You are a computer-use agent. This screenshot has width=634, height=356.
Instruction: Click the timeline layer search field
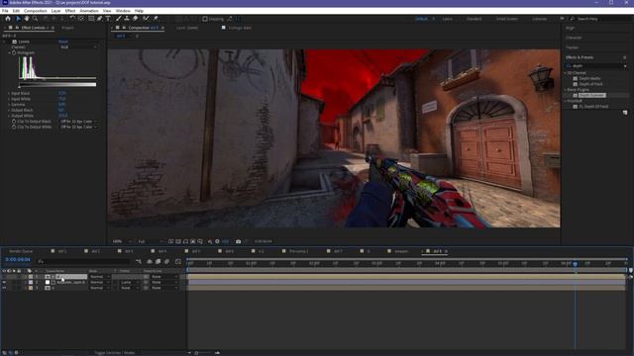(83, 261)
